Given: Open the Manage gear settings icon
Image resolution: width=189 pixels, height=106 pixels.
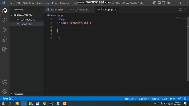Looking at the screenshot, I should pos(5,92).
